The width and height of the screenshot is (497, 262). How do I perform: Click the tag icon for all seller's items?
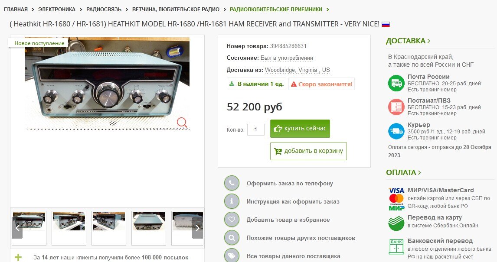click(x=232, y=256)
